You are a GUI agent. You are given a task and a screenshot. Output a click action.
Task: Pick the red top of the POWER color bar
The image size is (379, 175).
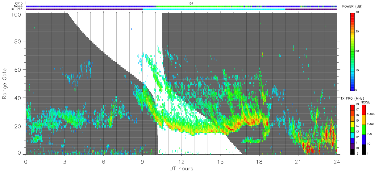tap(352, 17)
